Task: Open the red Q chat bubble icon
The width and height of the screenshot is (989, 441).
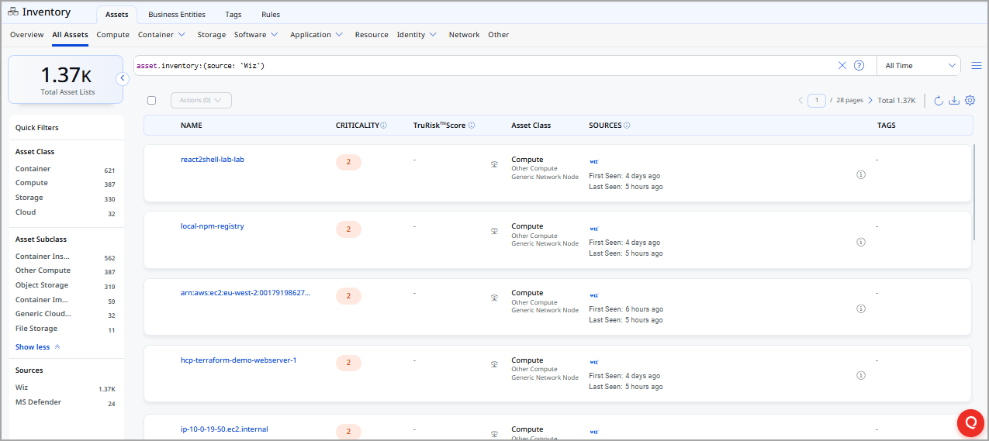Action: click(970, 422)
